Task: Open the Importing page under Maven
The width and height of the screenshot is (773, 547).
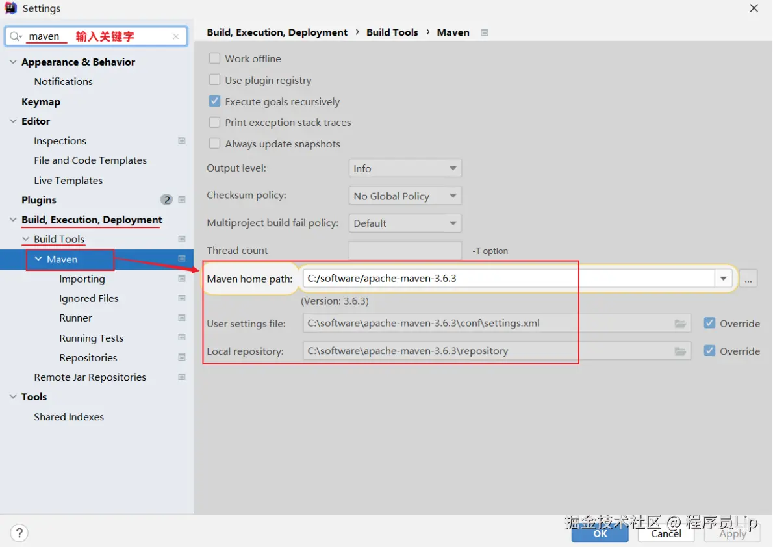Action: pyautogui.click(x=82, y=279)
